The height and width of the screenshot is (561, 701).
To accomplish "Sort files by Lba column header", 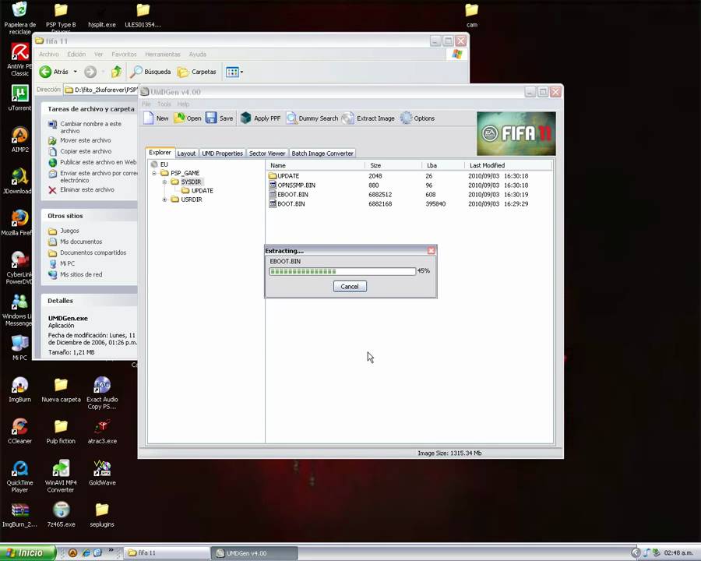I will pyautogui.click(x=443, y=165).
